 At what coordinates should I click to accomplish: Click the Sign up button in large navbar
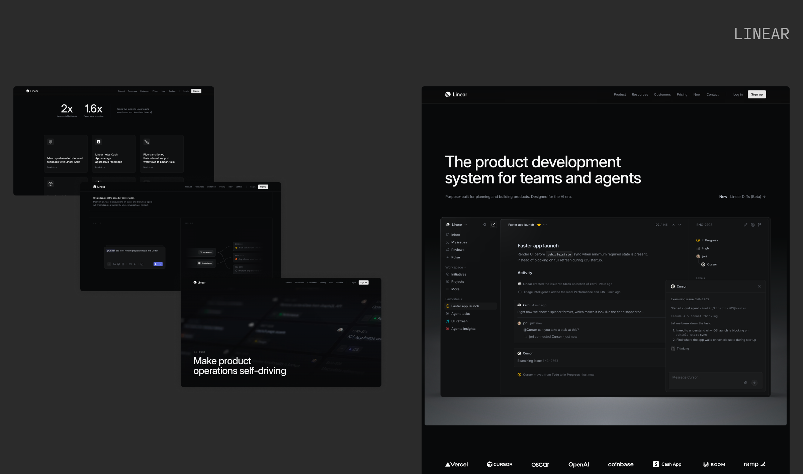pyautogui.click(x=756, y=94)
